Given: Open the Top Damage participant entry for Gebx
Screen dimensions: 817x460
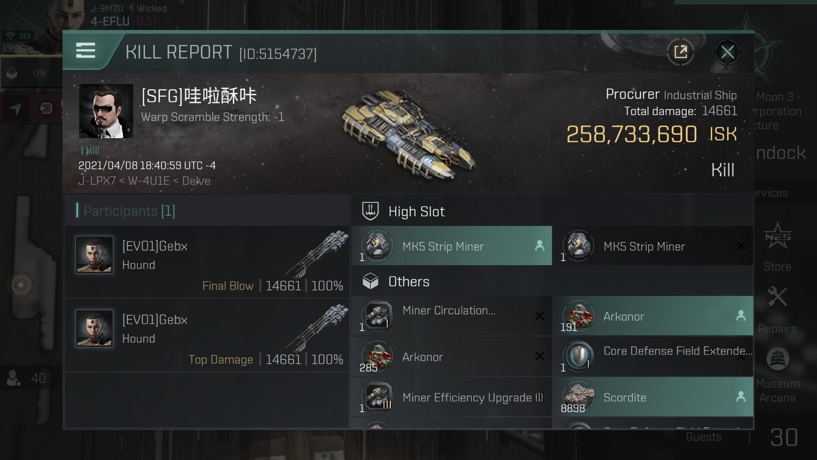Looking at the screenshot, I should (207, 336).
